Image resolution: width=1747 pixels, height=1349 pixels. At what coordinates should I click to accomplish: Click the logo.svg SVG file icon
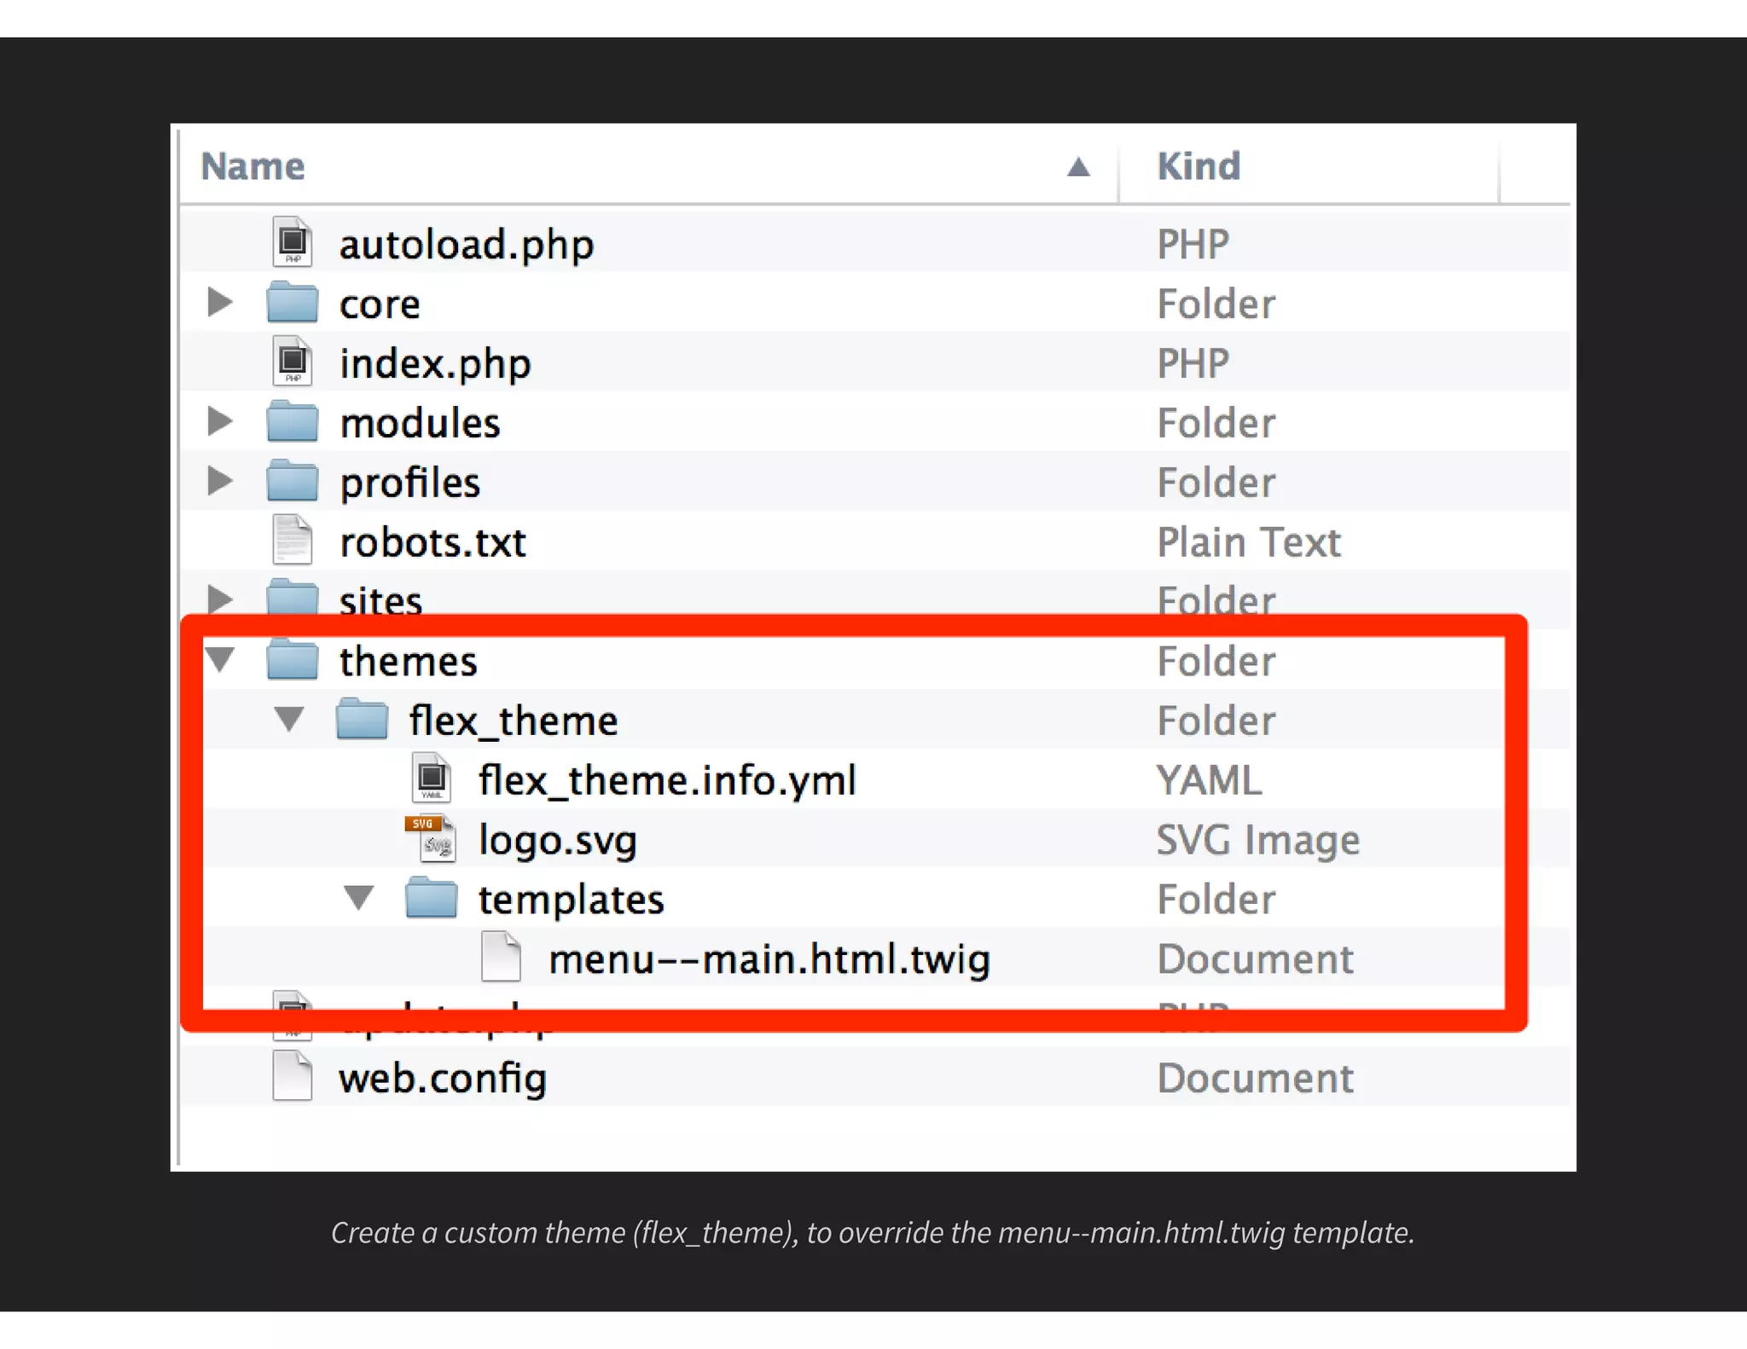pos(431,838)
